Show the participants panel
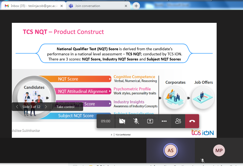 click(178, 121)
